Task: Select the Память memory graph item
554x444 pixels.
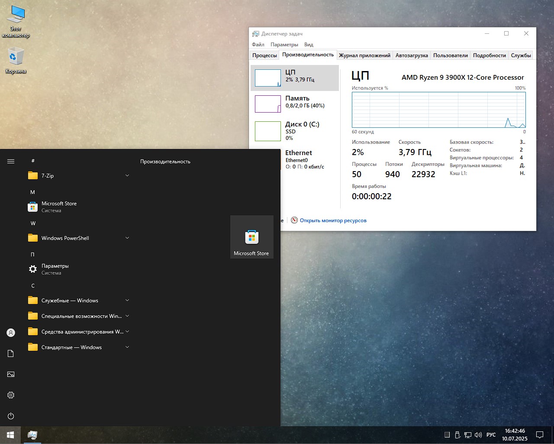Action: (x=295, y=104)
